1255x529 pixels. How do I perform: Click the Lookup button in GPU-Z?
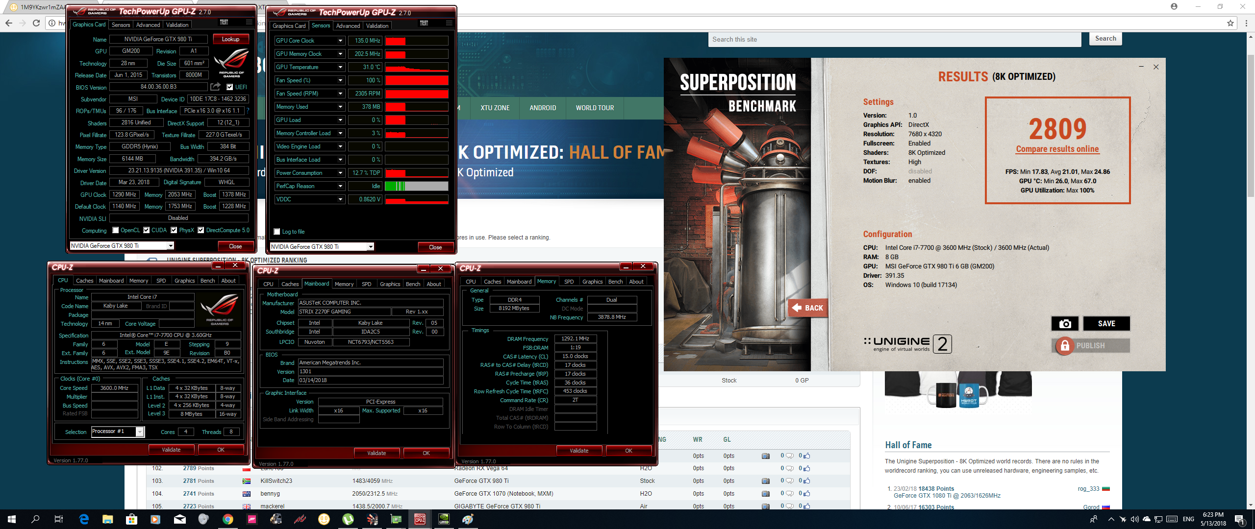[x=230, y=39]
